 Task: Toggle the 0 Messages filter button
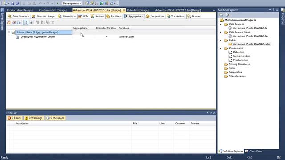coord(56,118)
